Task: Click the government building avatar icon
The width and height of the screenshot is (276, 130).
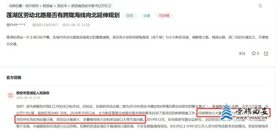Action: point(10,95)
